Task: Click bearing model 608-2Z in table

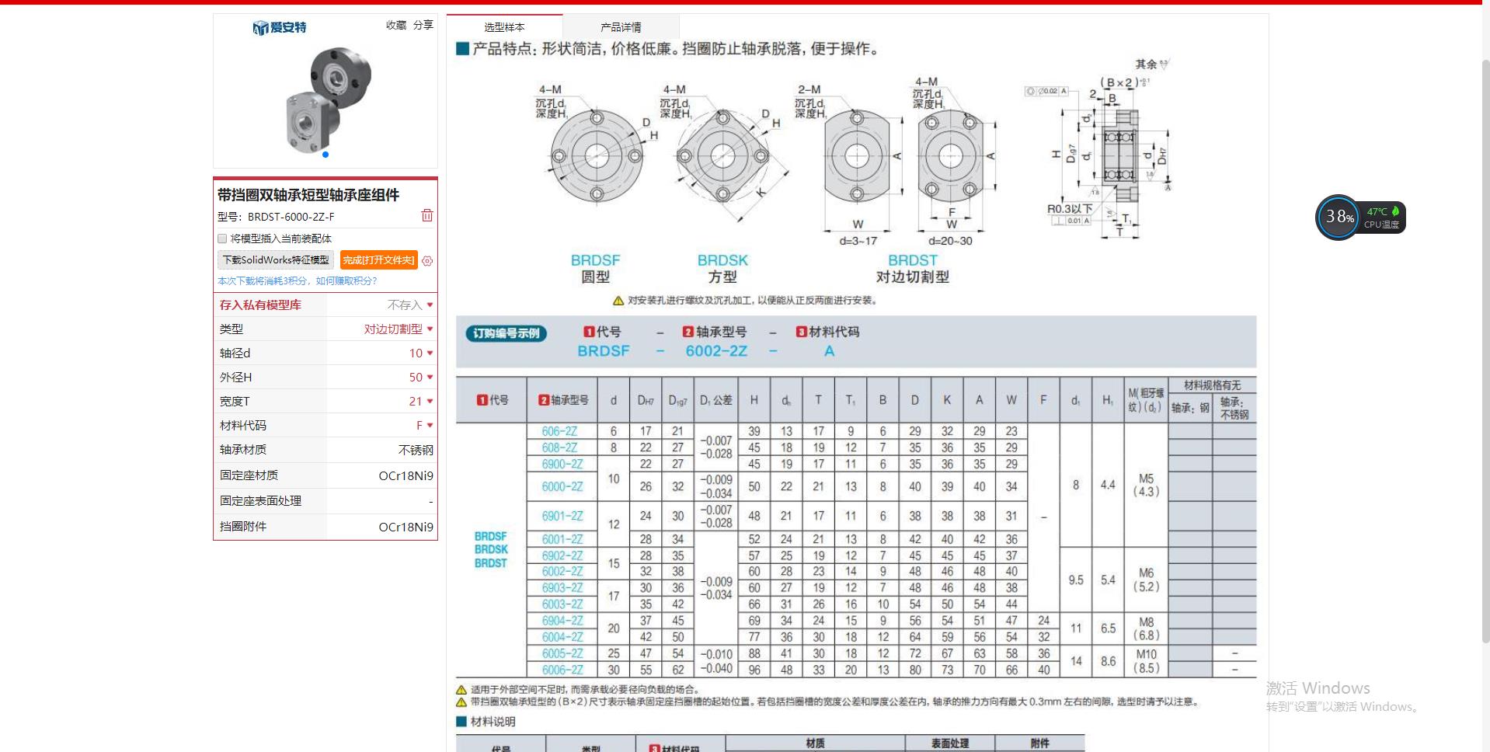Action: [559, 448]
